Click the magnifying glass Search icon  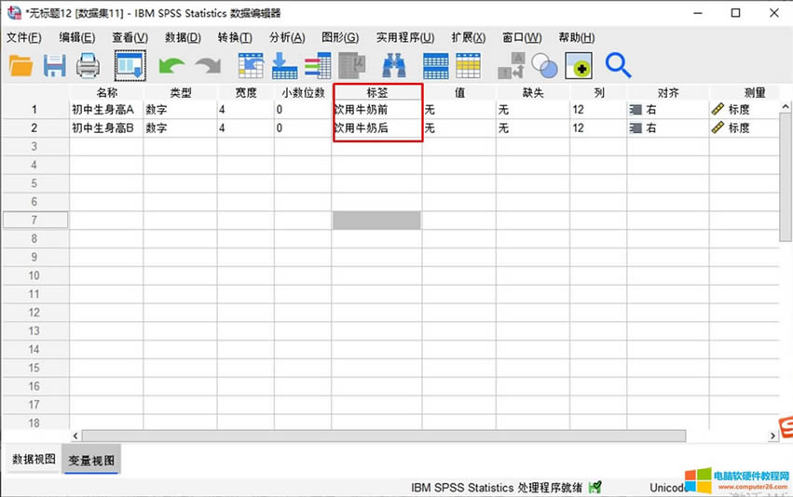point(618,65)
